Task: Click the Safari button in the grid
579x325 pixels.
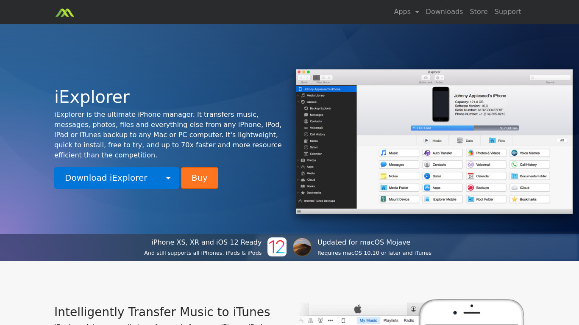Action: [443, 176]
